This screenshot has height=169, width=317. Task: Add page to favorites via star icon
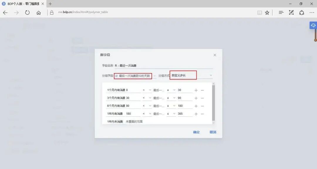[x=267, y=12]
